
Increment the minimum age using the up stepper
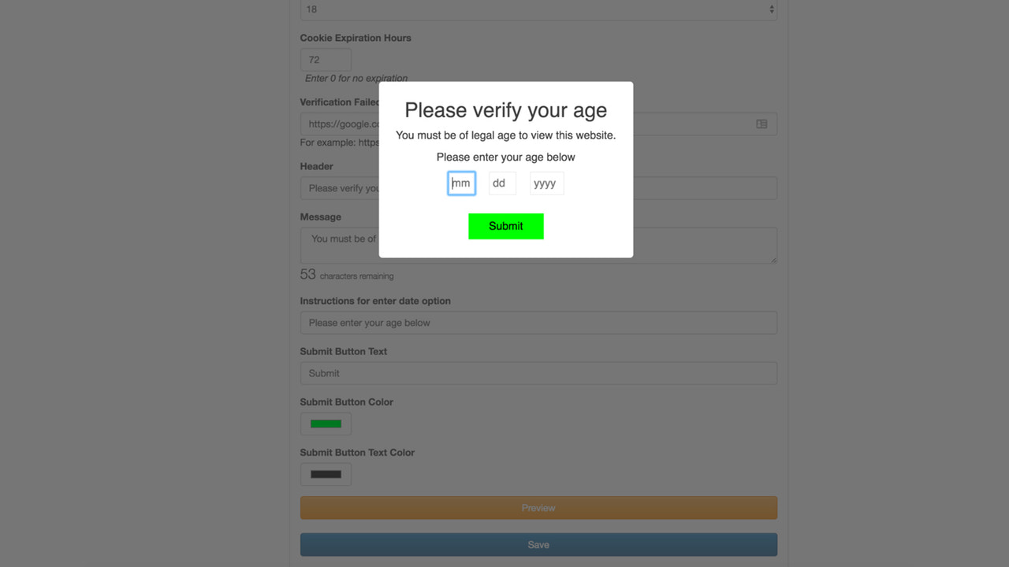770,6
